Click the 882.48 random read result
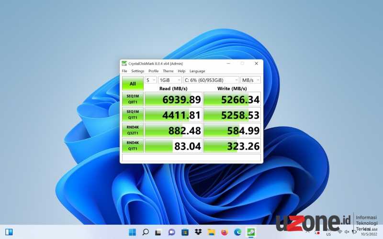This screenshot has height=239, width=383. point(173,130)
